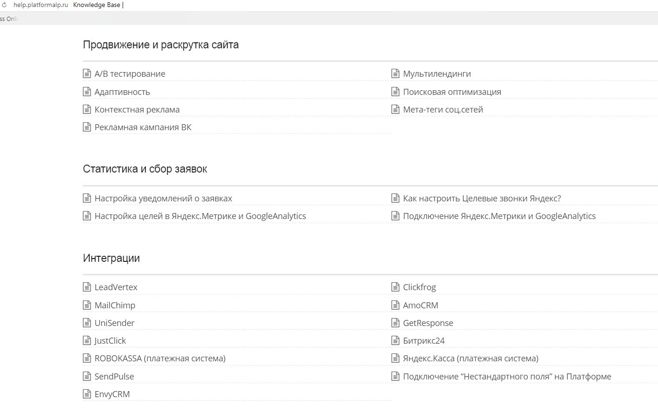Click the page icon beside Настройка уведомлений о заявках
Screen dimensions: 658x419
pos(87,198)
